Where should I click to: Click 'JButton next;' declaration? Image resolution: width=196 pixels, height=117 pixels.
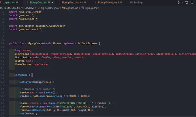click(24, 61)
